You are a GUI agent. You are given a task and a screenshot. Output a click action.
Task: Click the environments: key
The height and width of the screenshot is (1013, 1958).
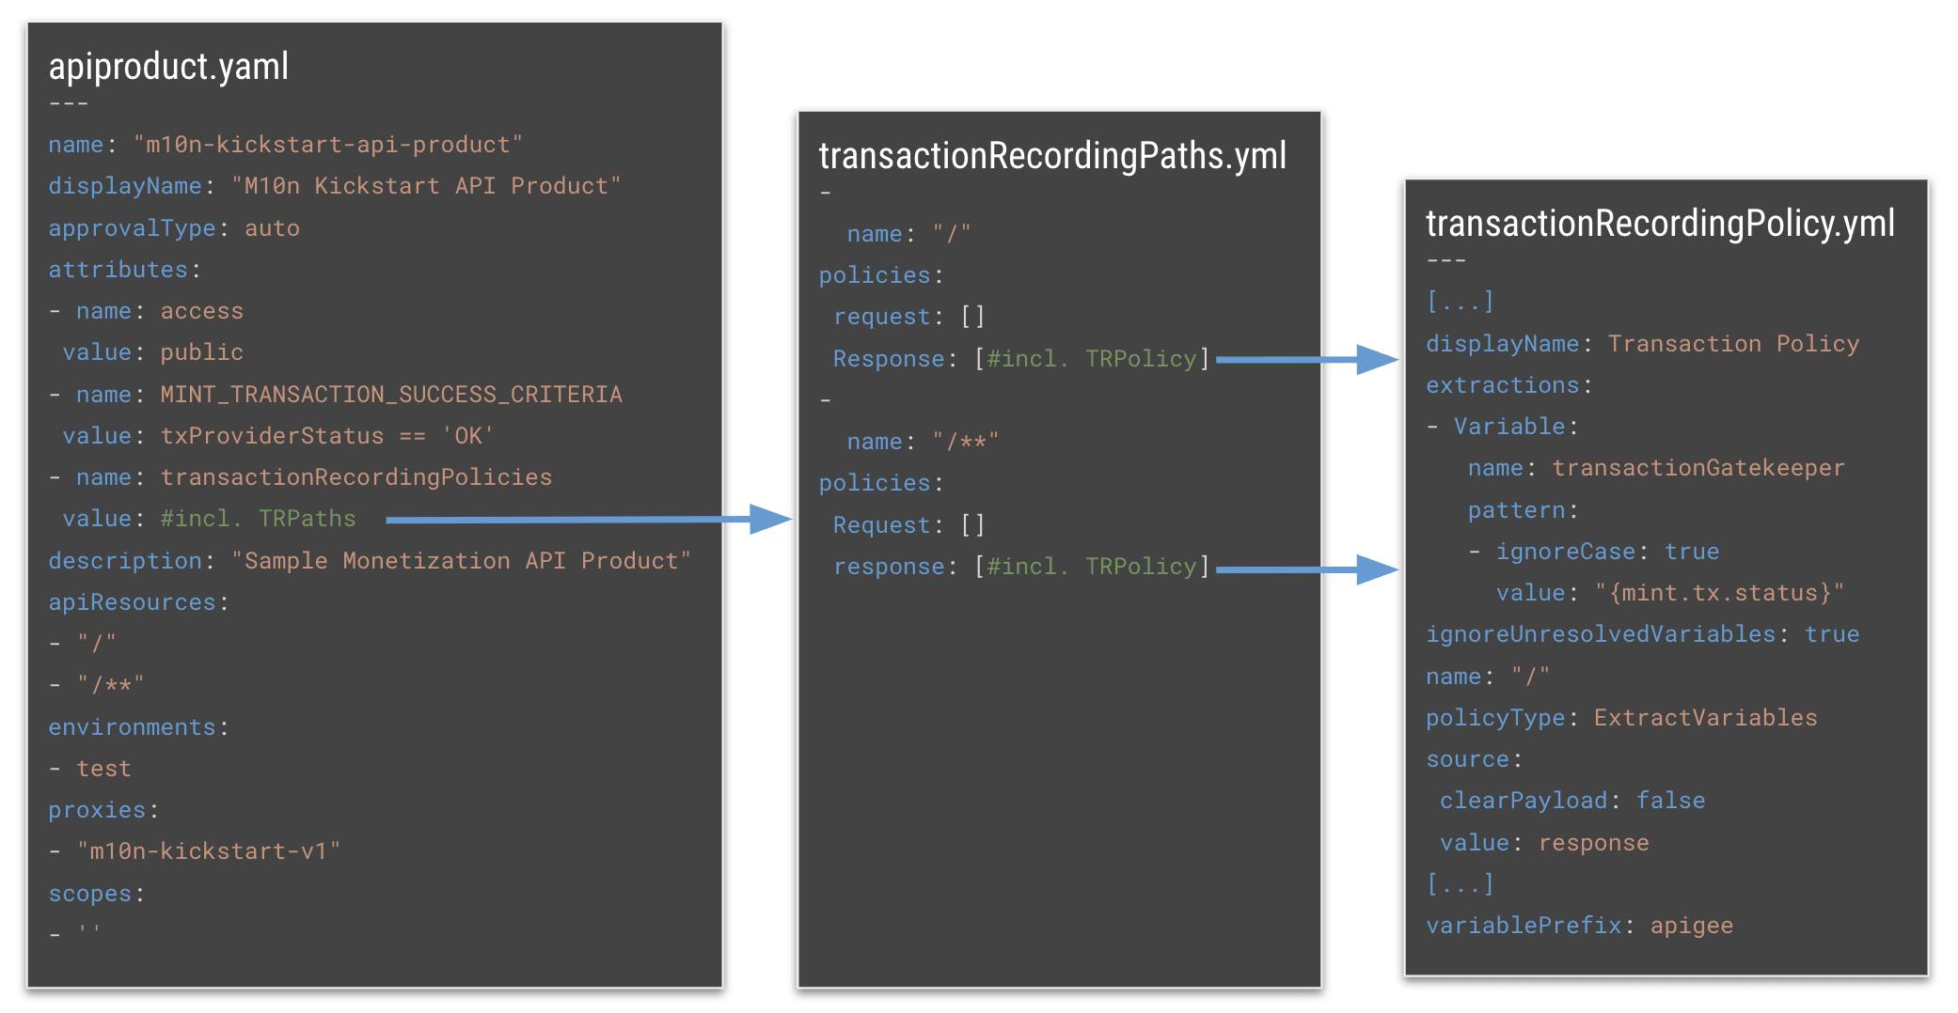click(138, 727)
